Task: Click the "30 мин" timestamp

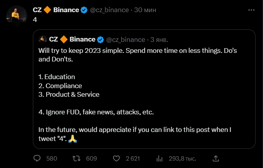Action: [145, 10]
